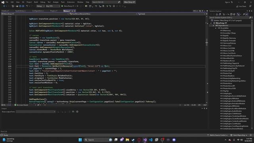
Task: Open the View menu
Action: (17, 2)
